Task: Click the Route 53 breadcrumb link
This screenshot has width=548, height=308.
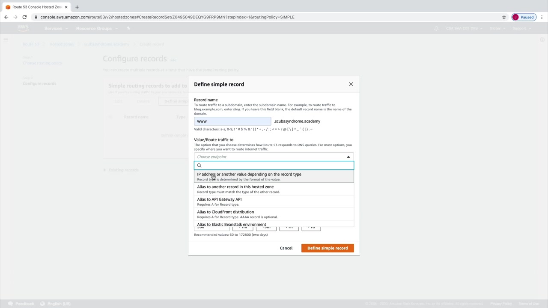Action: point(31,44)
